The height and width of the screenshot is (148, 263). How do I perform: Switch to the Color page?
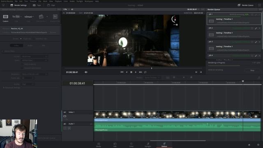pyautogui.click(x=131, y=145)
